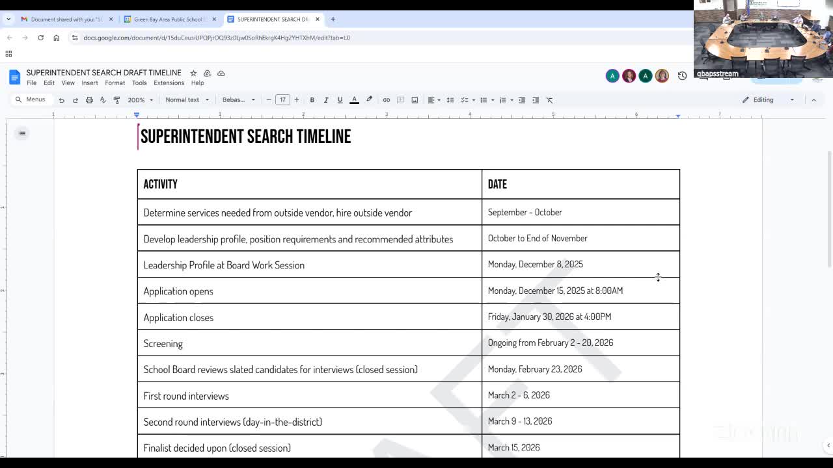Click the first teal collaborator avatar
The height and width of the screenshot is (468, 833).
[612, 76]
